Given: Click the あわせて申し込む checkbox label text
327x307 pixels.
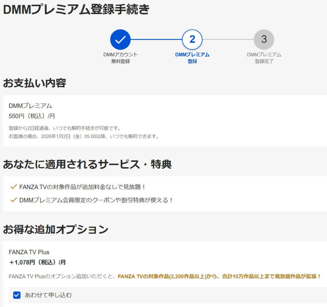Looking at the screenshot, I should [48, 295].
